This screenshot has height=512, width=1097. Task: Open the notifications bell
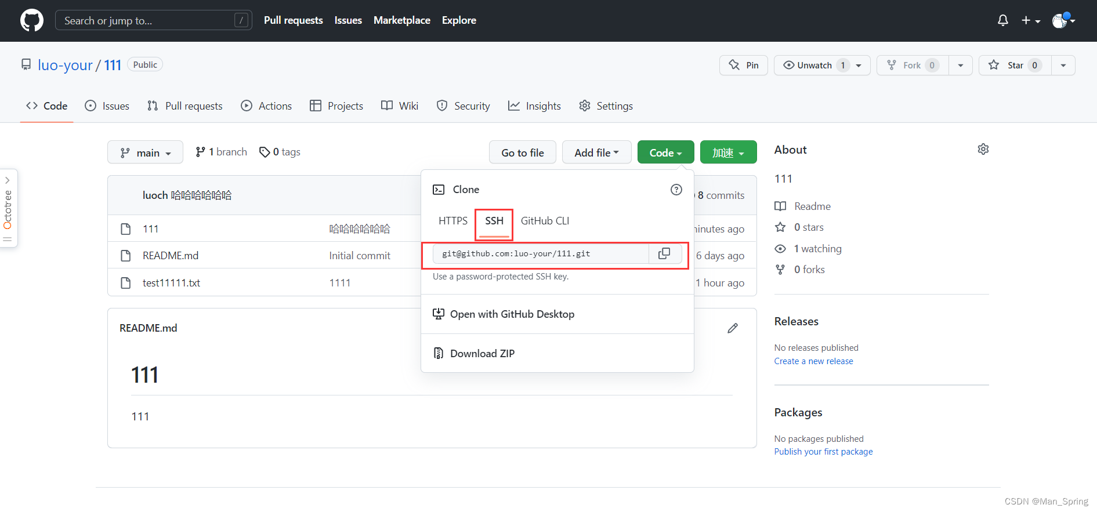pos(1003,20)
